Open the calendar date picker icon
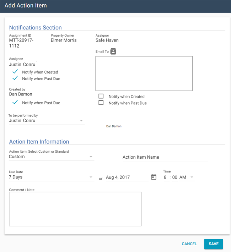 [x=154, y=177]
